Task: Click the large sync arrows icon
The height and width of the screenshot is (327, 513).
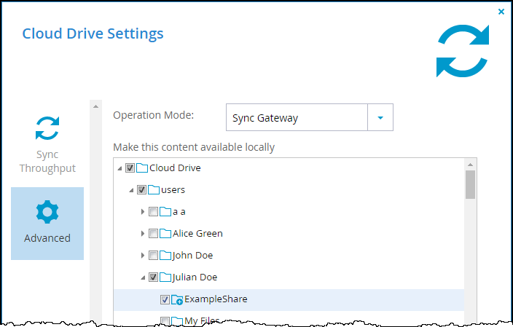Action: (463, 51)
